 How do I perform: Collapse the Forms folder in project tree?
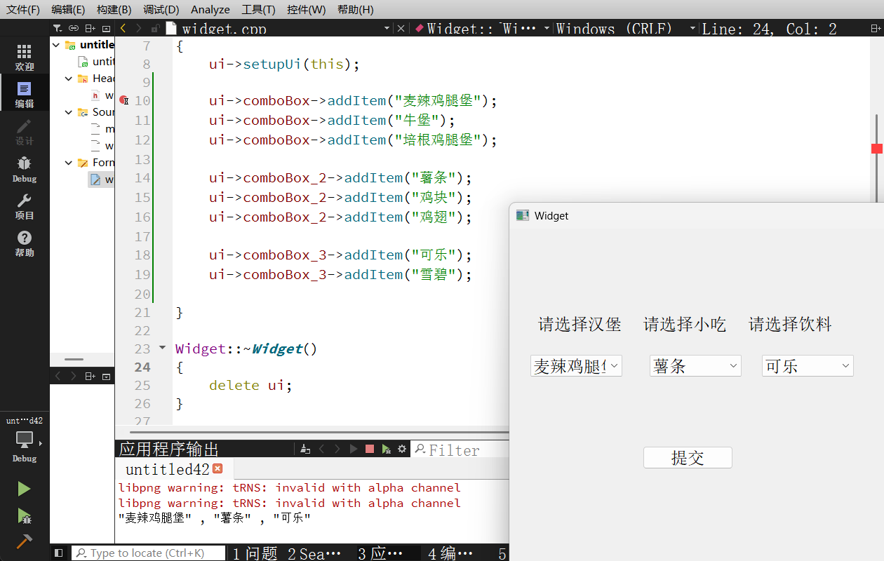pyautogui.click(x=69, y=163)
